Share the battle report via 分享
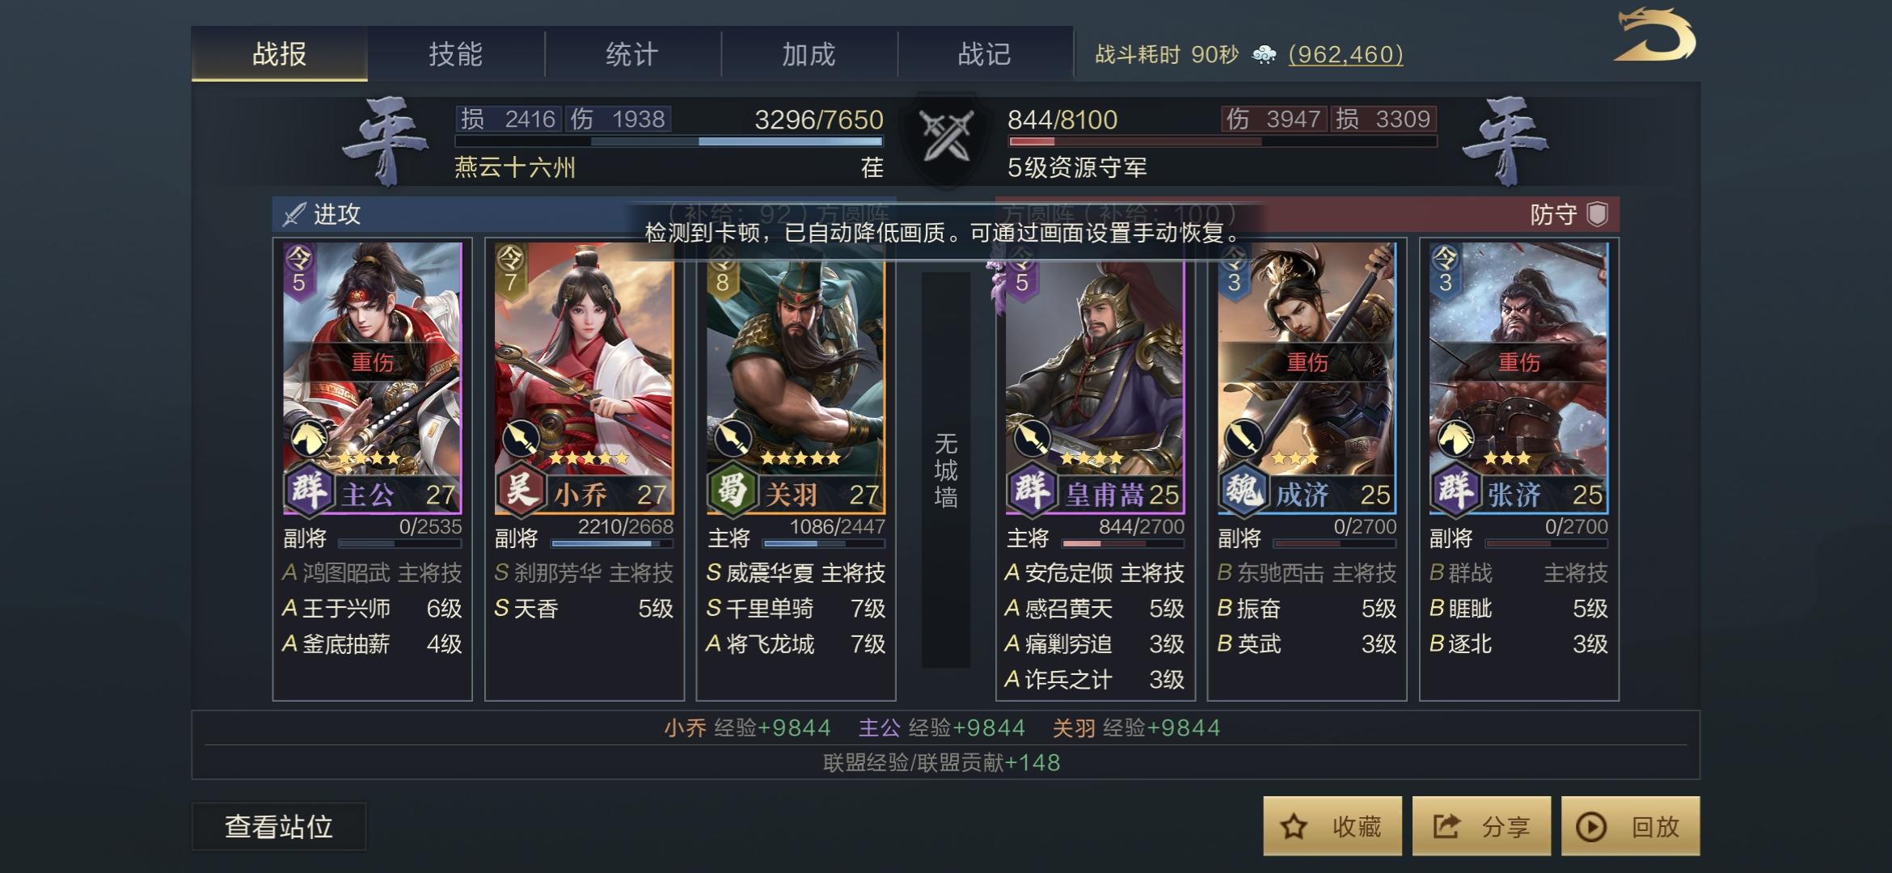 pyautogui.click(x=1481, y=826)
